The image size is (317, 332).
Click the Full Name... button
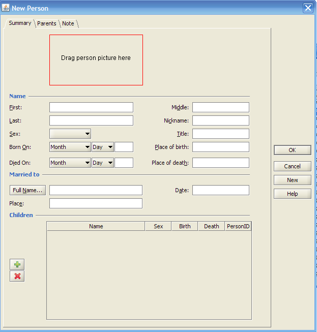coord(28,190)
